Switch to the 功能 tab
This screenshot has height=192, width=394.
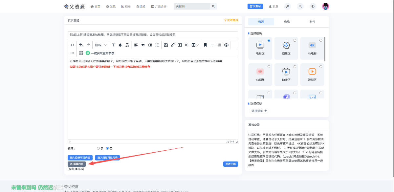(x=287, y=22)
